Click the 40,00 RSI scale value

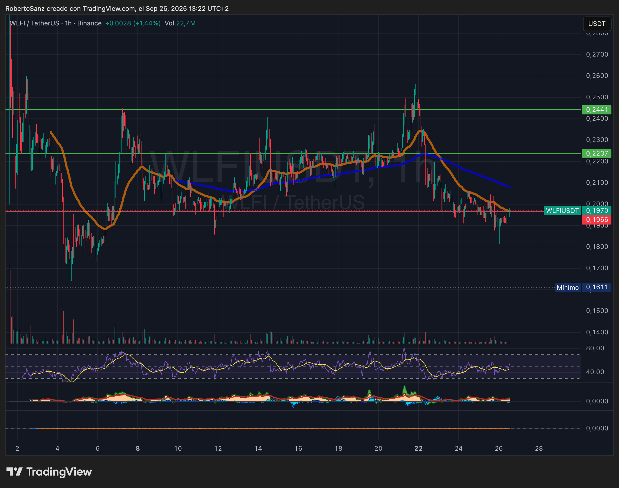pos(595,372)
